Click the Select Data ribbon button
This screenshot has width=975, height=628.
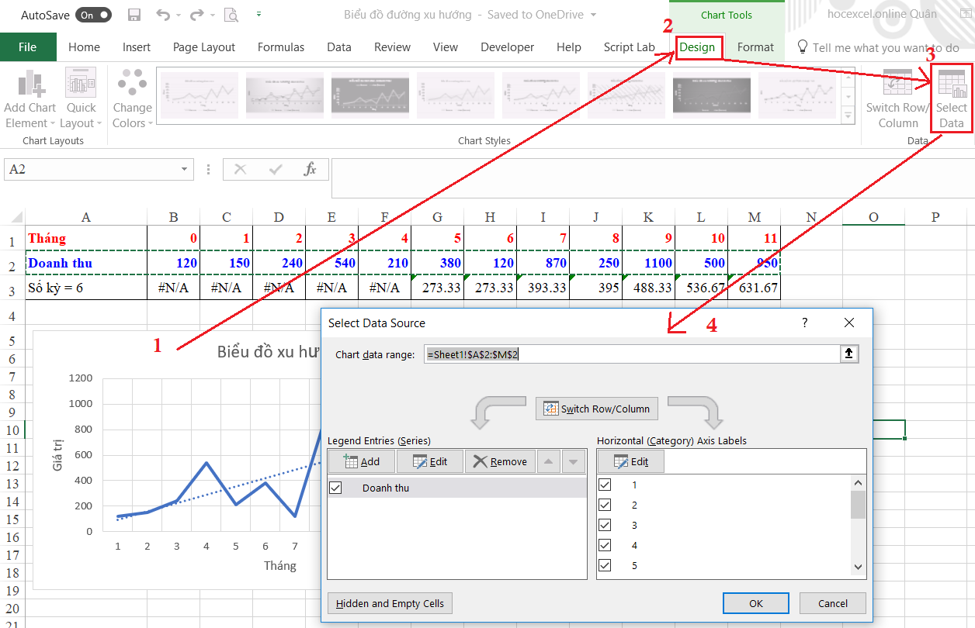pyautogui.click(x=951, y=98)
